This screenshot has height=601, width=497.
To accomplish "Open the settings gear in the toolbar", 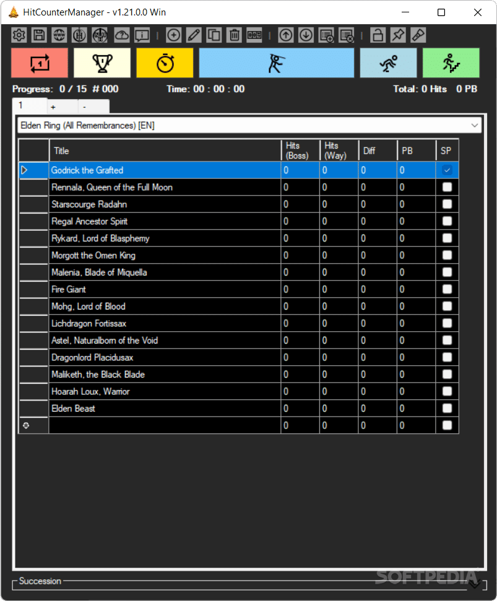I will 19,35.
